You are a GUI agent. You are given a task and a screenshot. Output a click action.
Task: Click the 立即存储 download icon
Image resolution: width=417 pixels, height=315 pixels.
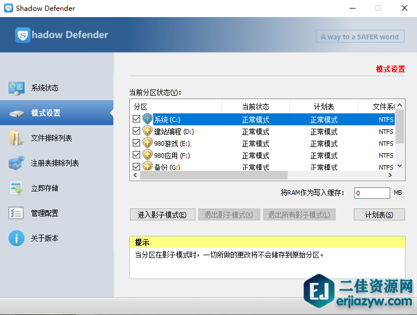point(16,188)
